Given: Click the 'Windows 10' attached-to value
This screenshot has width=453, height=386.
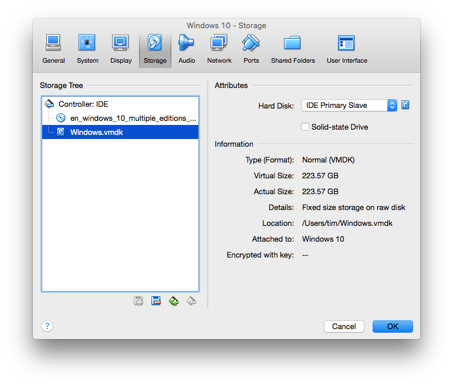Looking at the screenshot, I should (x=323, y=239).
